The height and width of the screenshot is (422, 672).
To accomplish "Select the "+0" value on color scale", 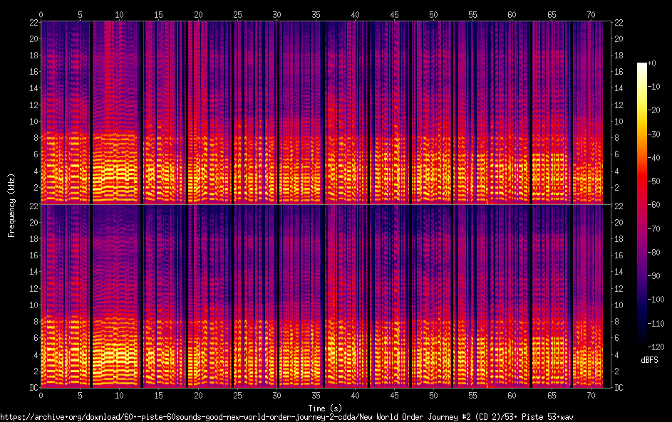I will 651,63.
